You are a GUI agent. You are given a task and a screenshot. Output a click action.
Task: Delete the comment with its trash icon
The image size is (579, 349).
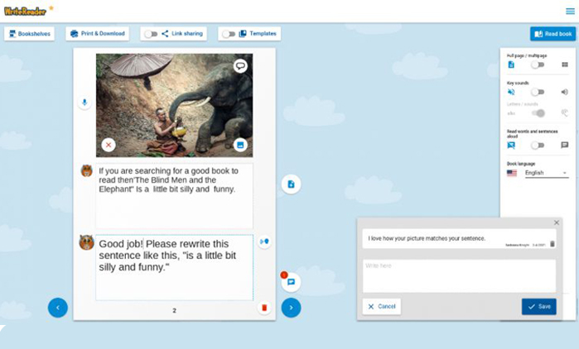click(552, 244)
